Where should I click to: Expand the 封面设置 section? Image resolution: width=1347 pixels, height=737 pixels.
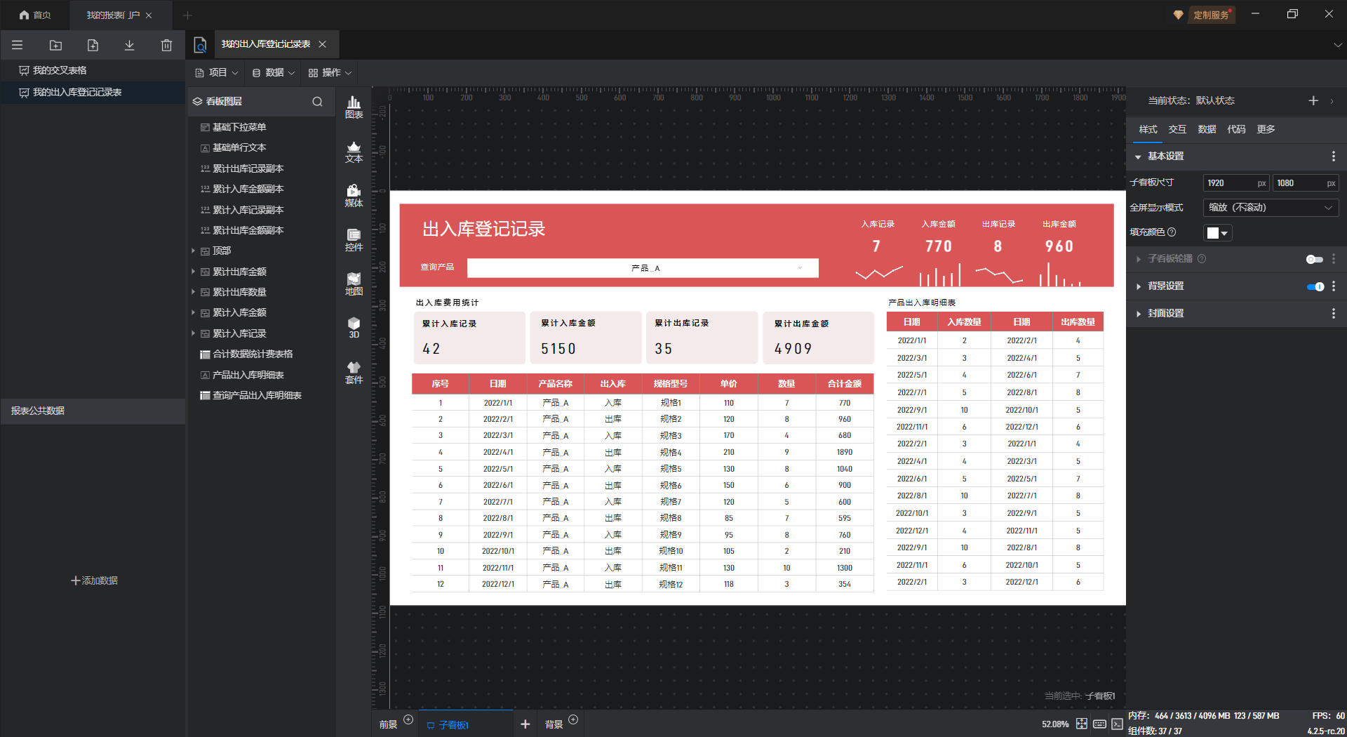click(x=1165, y=314)
